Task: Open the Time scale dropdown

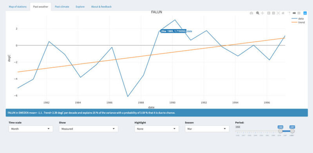Action: pos(31,129)
